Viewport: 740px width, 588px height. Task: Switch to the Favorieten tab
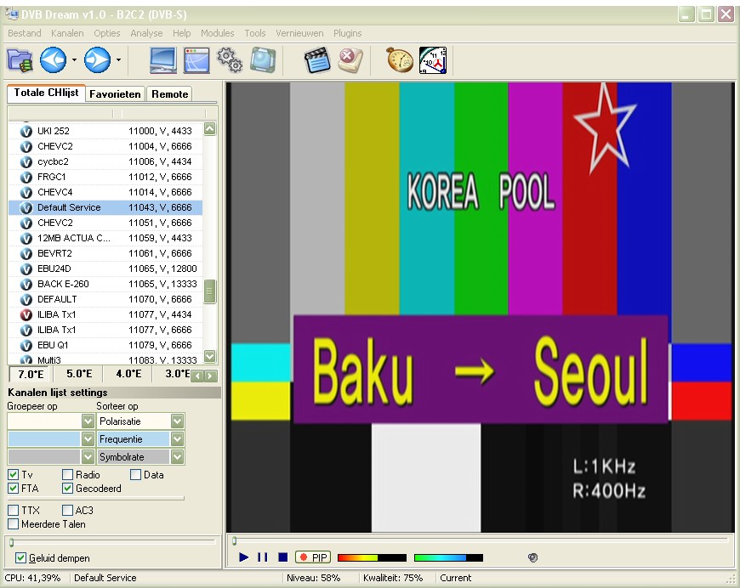coord(116,94)
